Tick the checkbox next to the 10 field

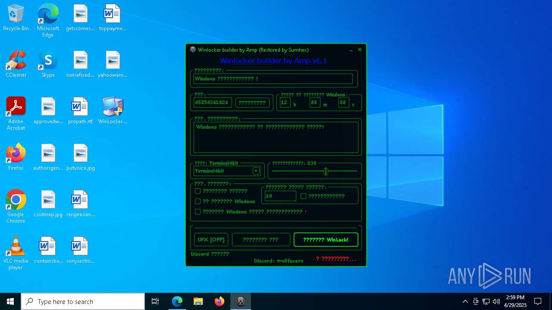pyautogui.click(x=304, y=196)
